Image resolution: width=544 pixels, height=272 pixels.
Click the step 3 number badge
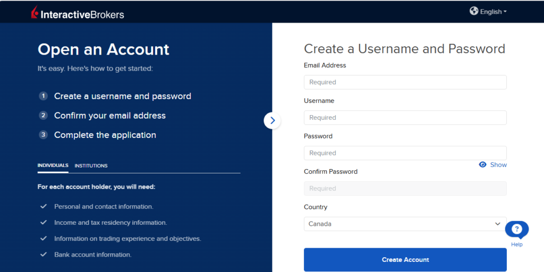43,135
